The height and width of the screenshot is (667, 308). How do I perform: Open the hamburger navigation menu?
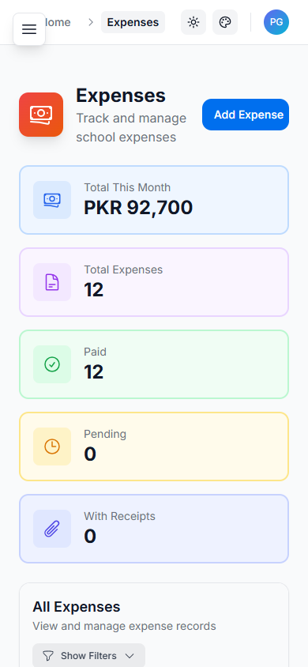tap(29, 29)
